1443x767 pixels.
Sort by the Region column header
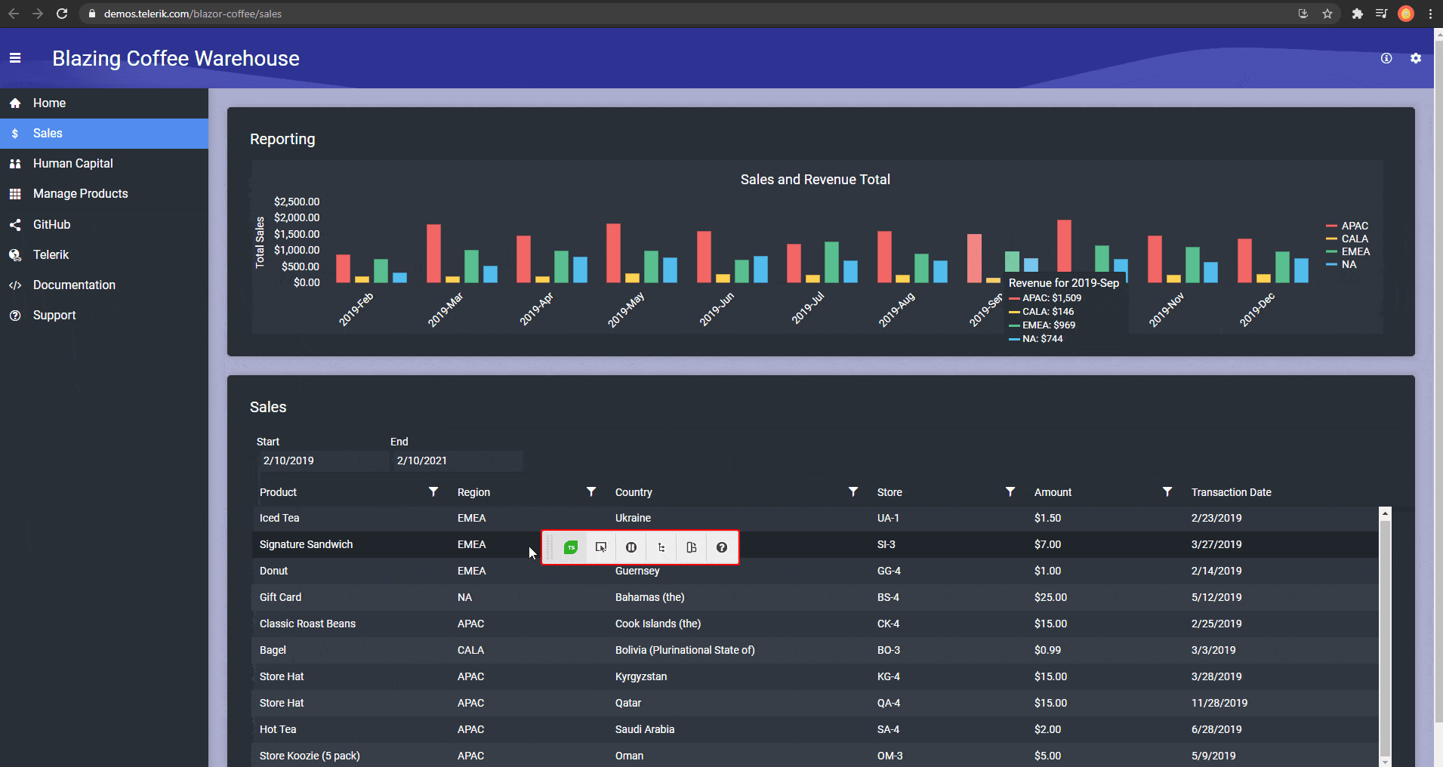pyautogui.click(x=473, y=492)
